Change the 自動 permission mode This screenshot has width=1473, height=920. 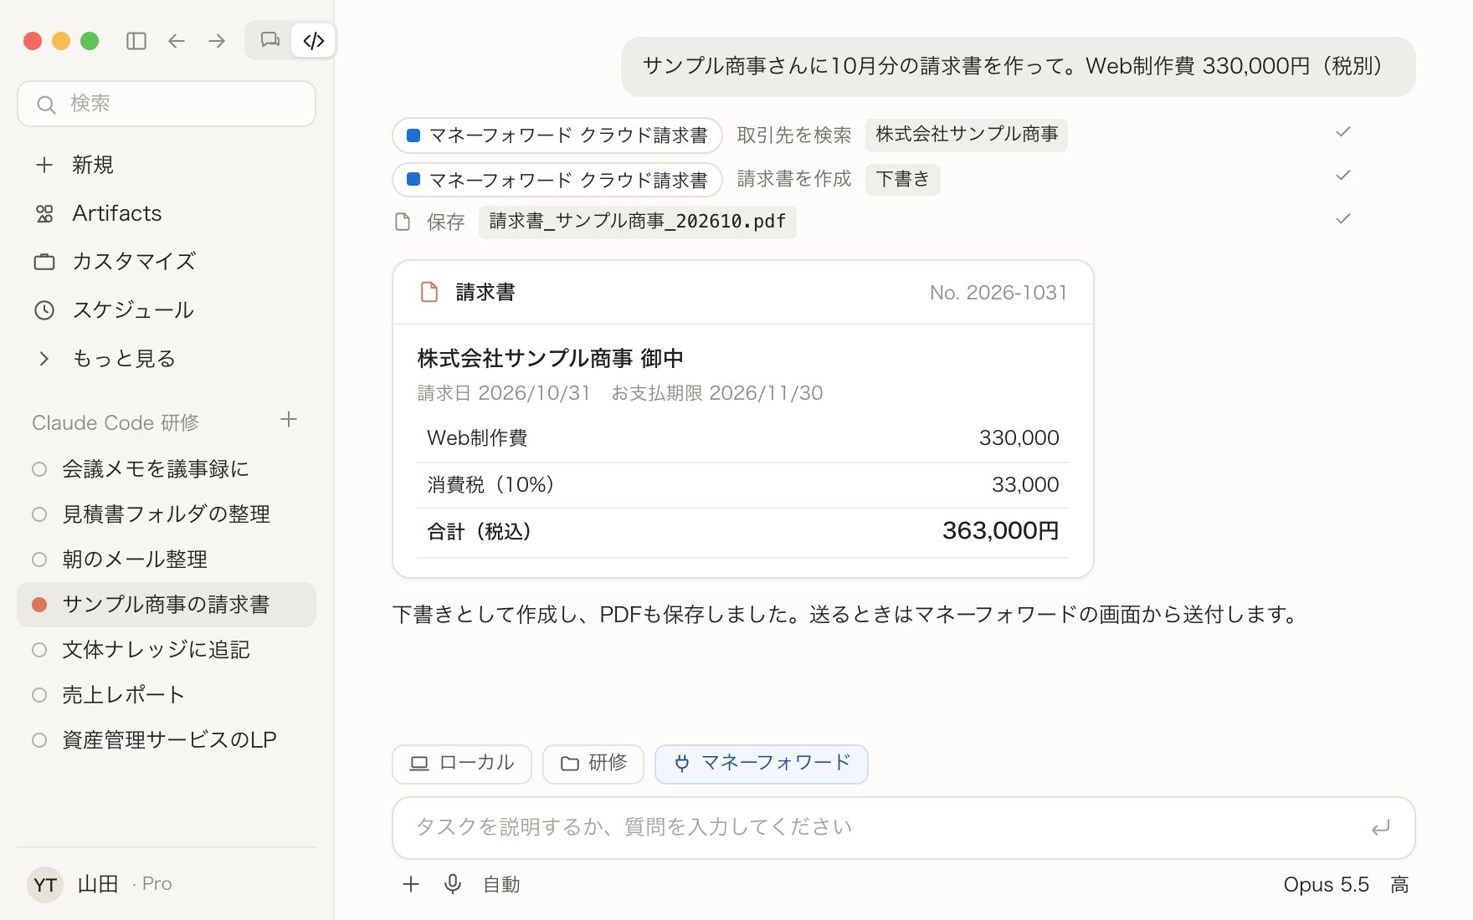pyautogui.click(x=501, y=884)
